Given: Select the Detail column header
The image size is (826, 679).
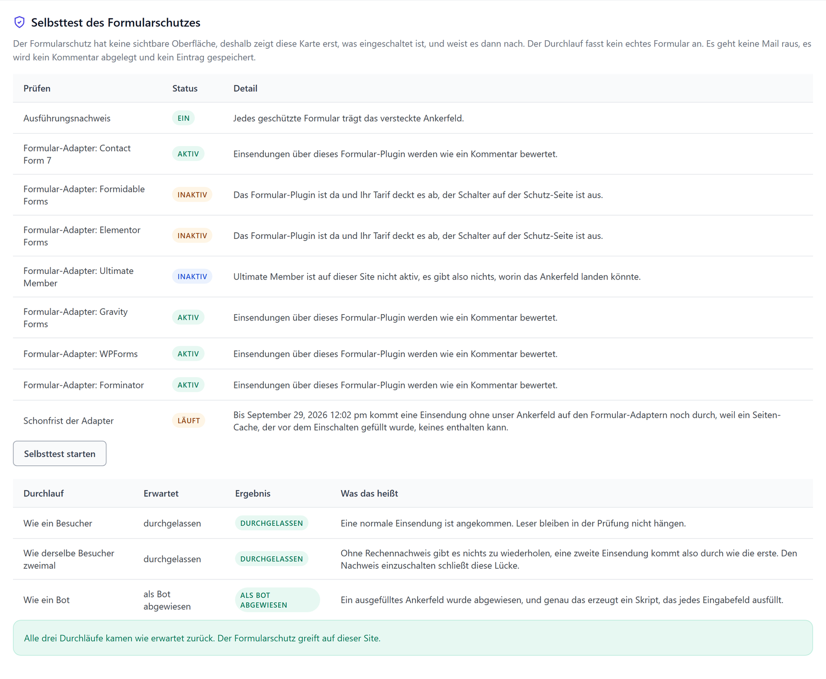Looking at the screenshot, I should click(245, 88).
